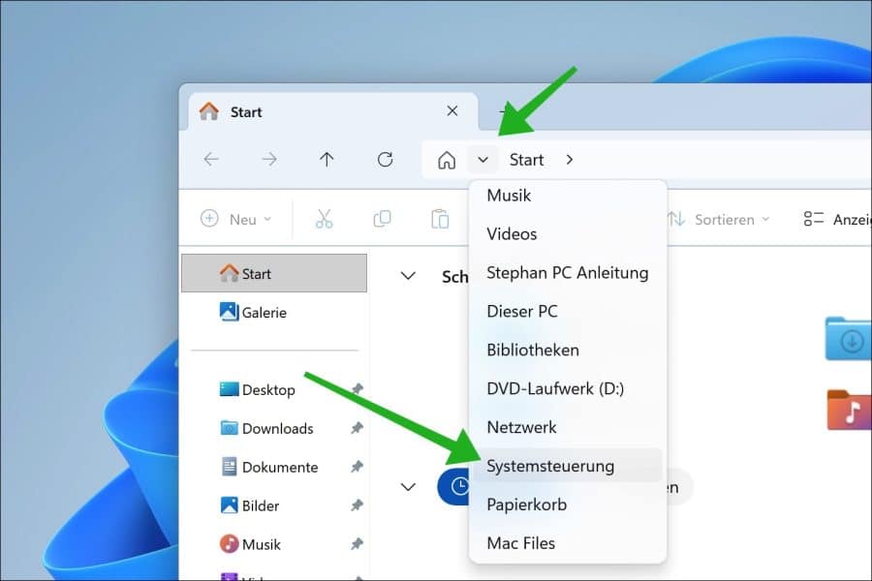
Task: Open the Downloads folder icon tile
Action: [x=849, y=339]
